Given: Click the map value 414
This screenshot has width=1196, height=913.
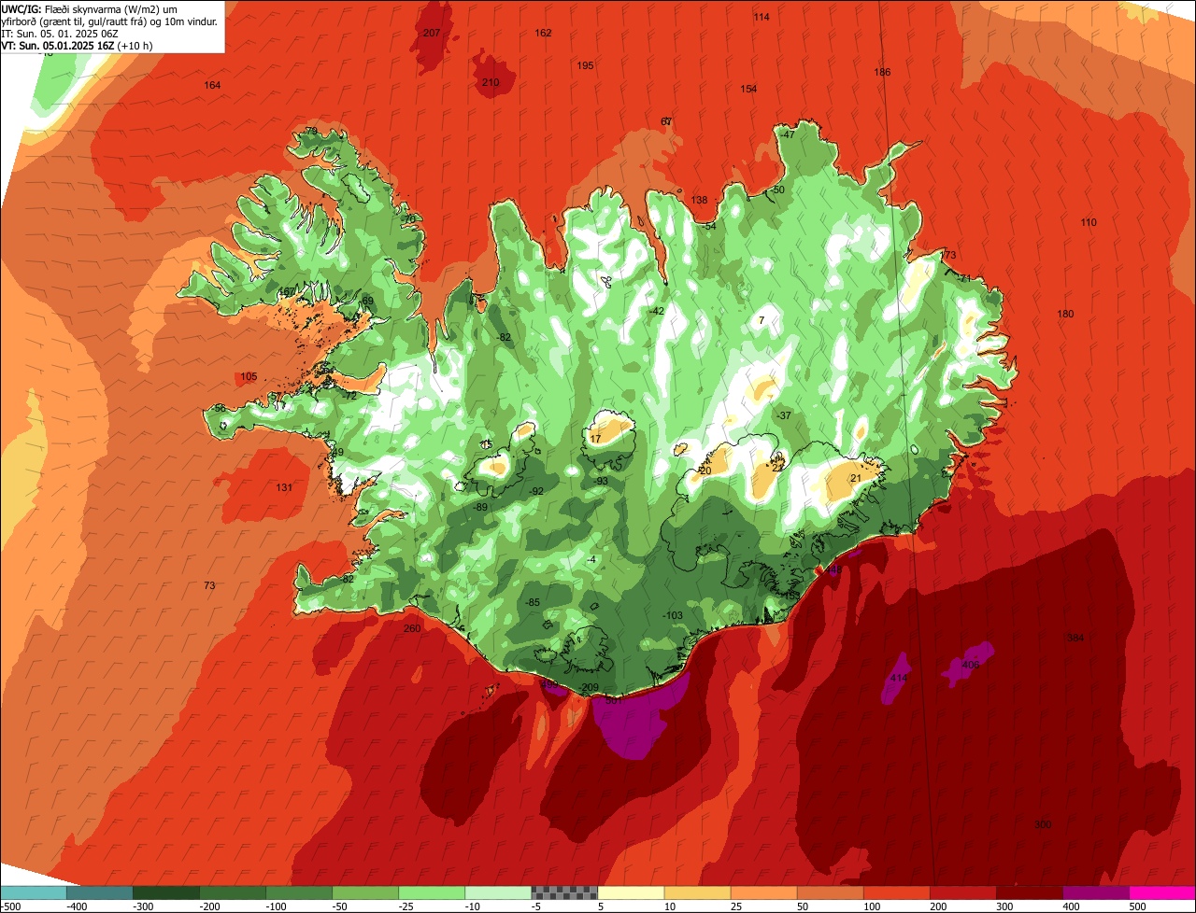Looking at the screenshot, I should click(x=899, y=678).
